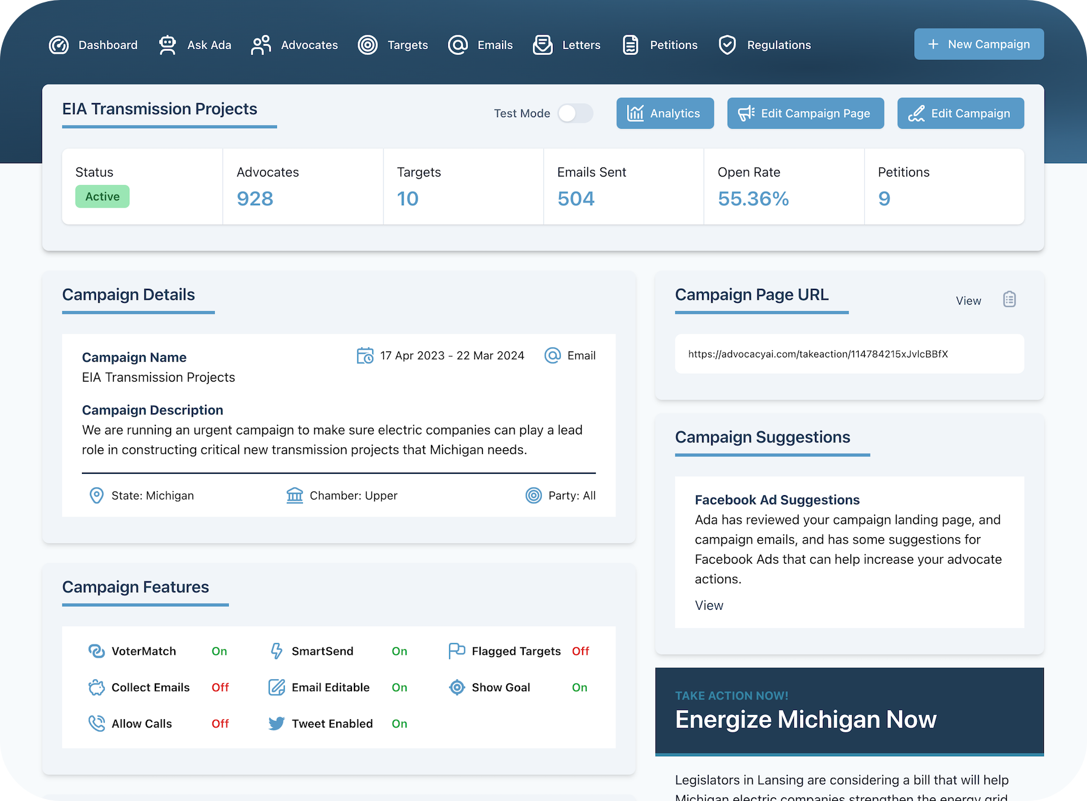Click the location pin icon for State
1087x801 pixels.
click(97, 496)
